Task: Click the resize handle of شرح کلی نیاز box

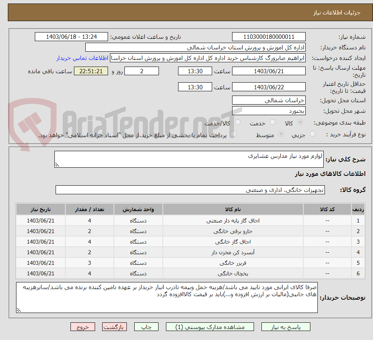Action: [x=57, y=165]
